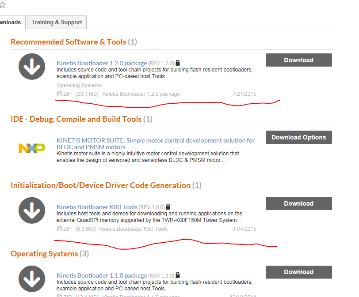The height and width of the screenshot is (297, 359).
Task: Click the date 11/4/2015
Action: [x=244, y=229]
